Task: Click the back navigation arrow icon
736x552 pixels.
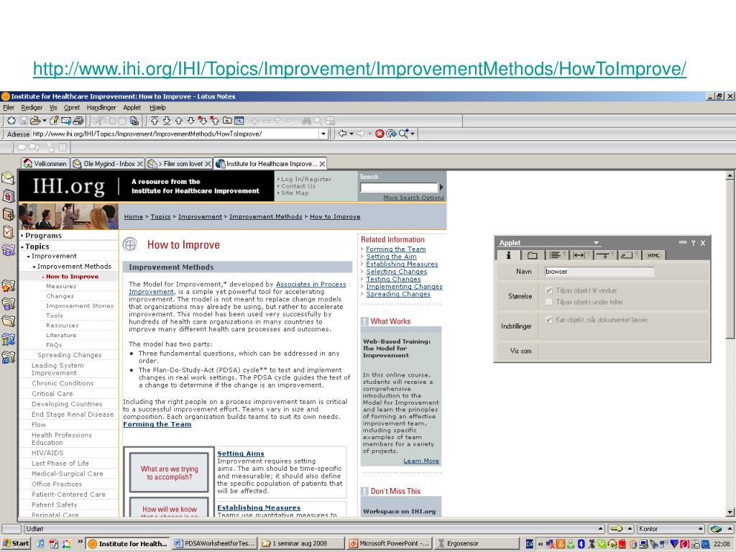Action: pos(342,134)
